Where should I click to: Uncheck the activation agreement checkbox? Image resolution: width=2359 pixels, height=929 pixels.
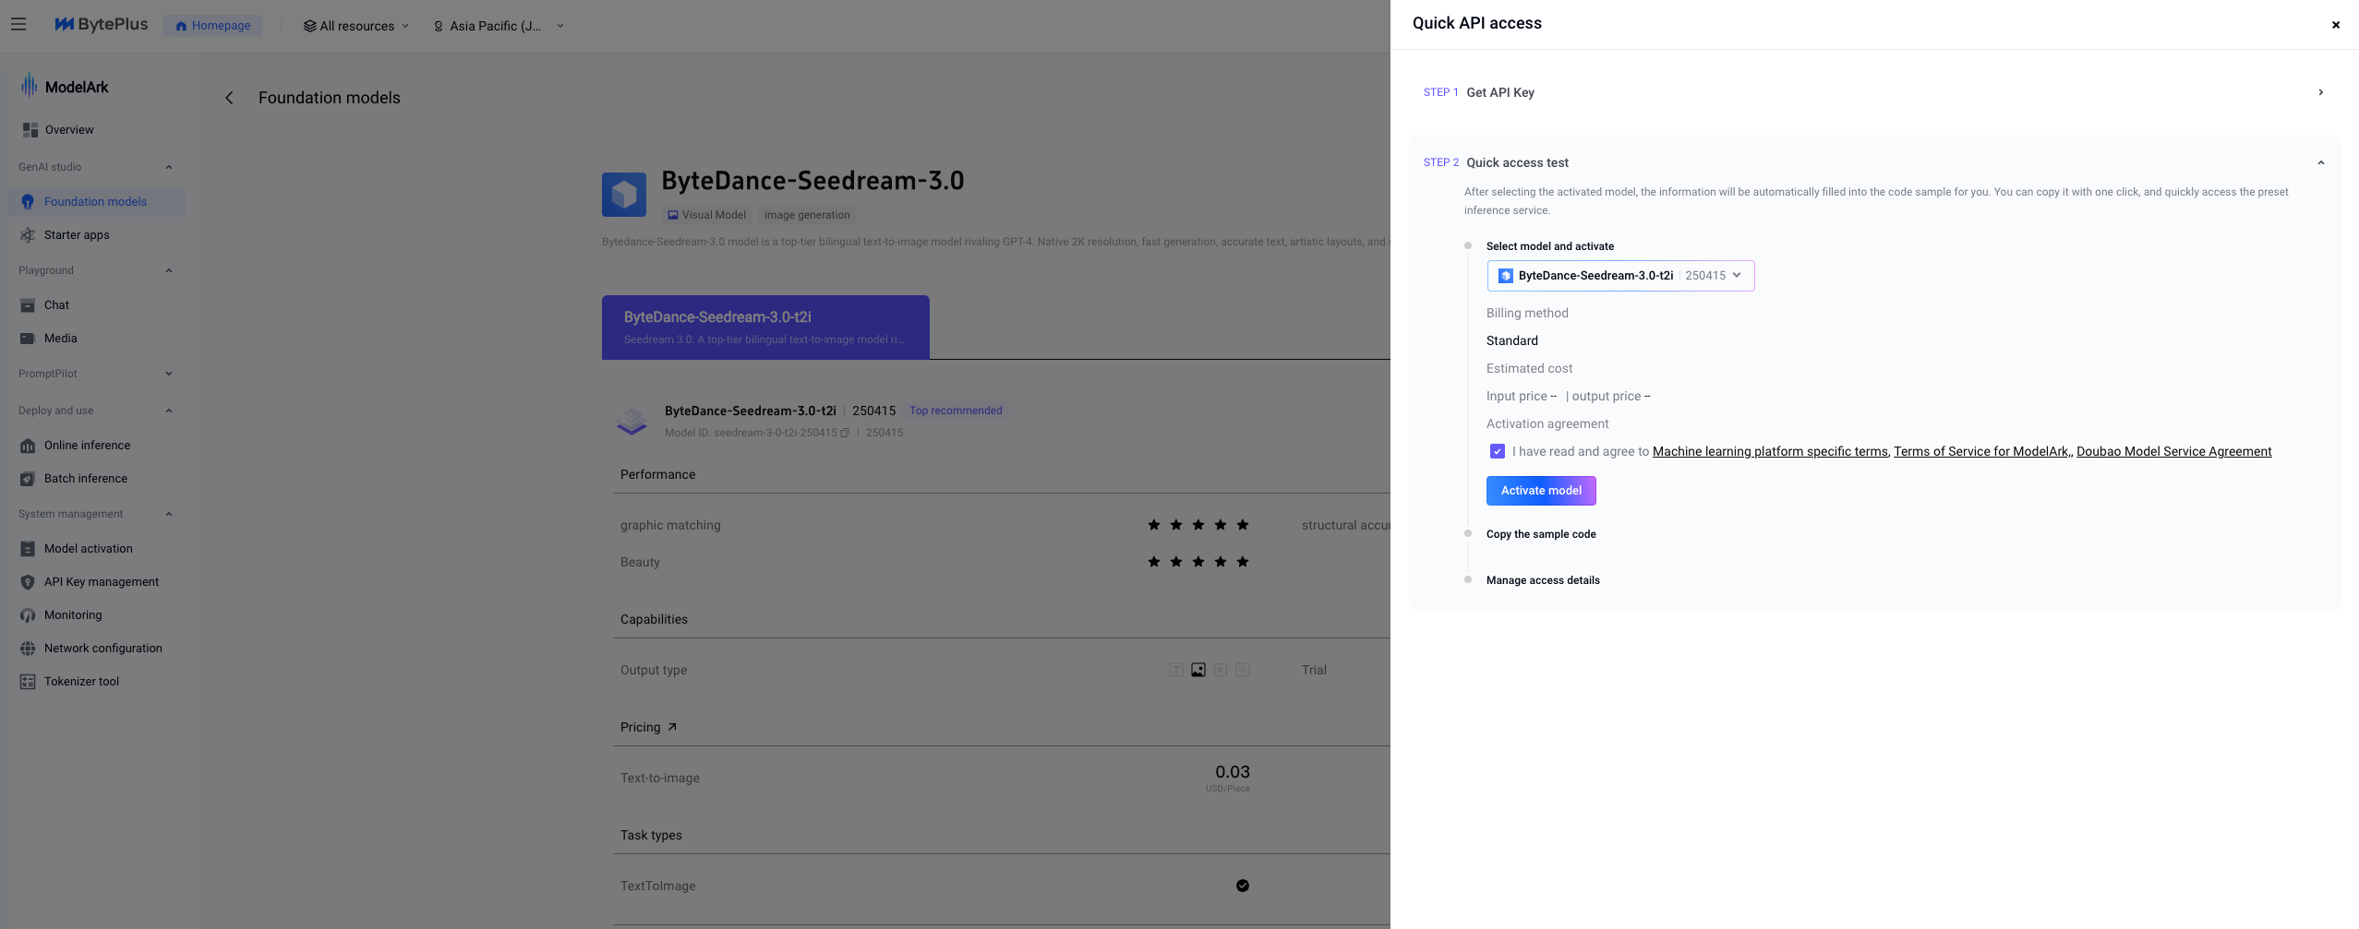click(x=1498, y=451)
